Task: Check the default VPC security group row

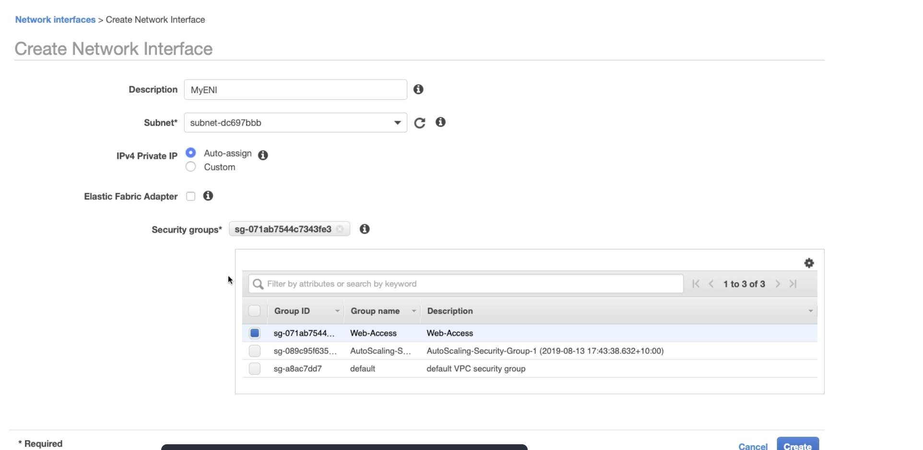Action: point(255,368)
